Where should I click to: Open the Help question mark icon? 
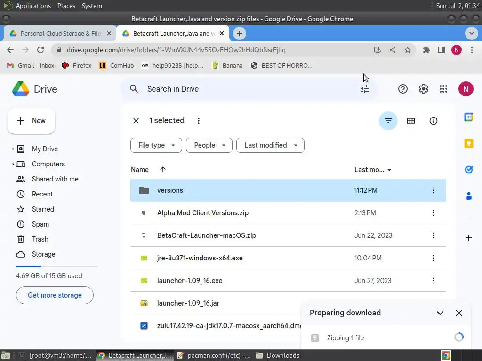tap(403, 89)
